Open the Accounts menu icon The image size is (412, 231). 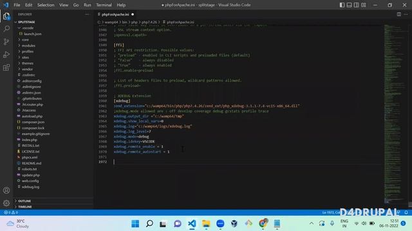click(x=6, y=191)
